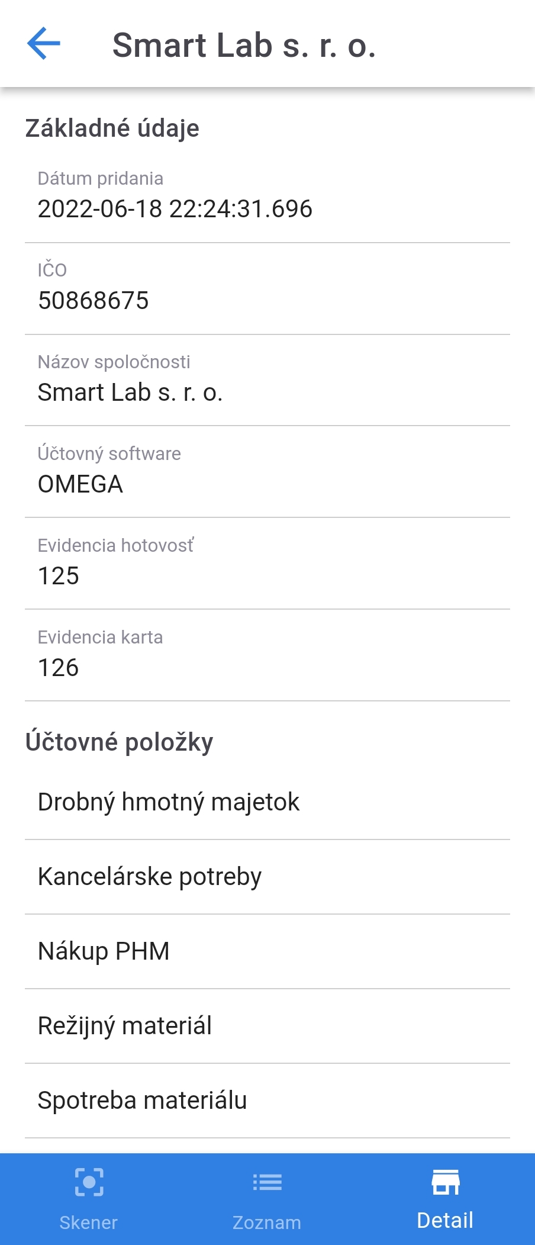
Task: Open the Zoznam list icon
Action: [267, 1182]
